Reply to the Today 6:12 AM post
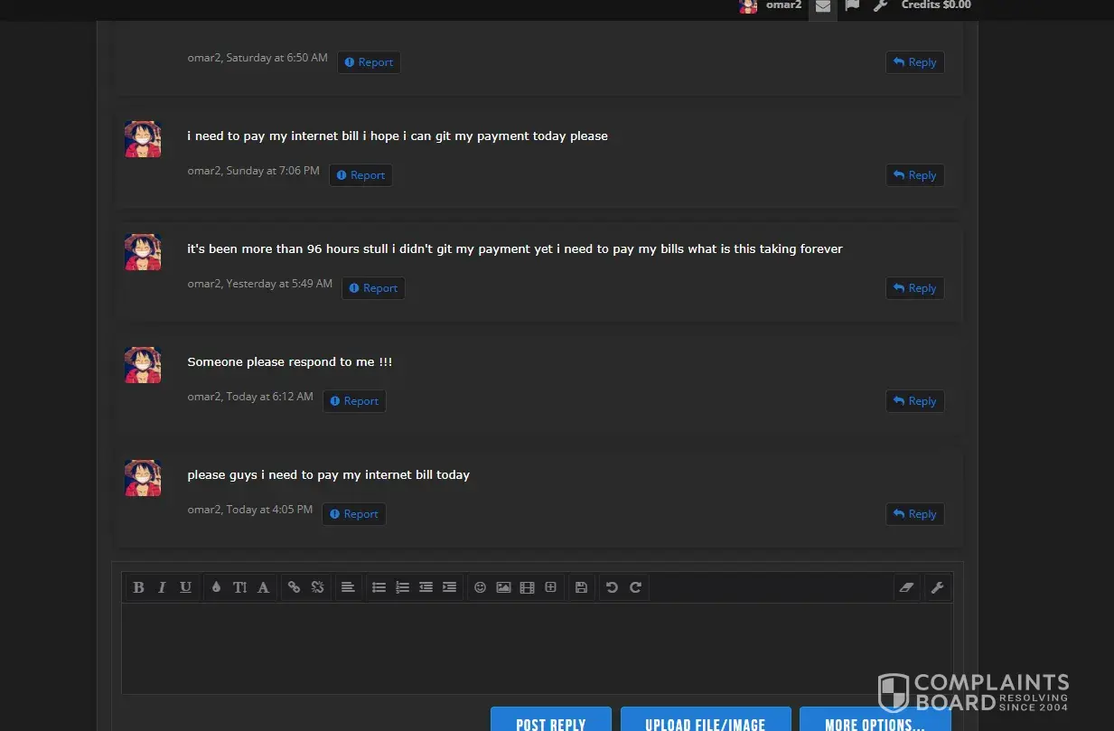The height and width of the screenshot is (731, 1114). click(x=914, y=401)
